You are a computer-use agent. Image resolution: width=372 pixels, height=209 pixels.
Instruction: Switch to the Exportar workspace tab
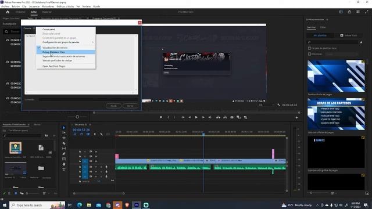click(46, 12)
